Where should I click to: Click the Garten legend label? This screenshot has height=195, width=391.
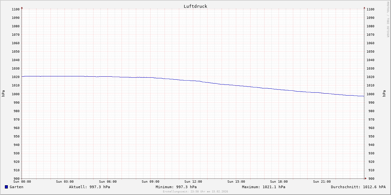(16, 187)
